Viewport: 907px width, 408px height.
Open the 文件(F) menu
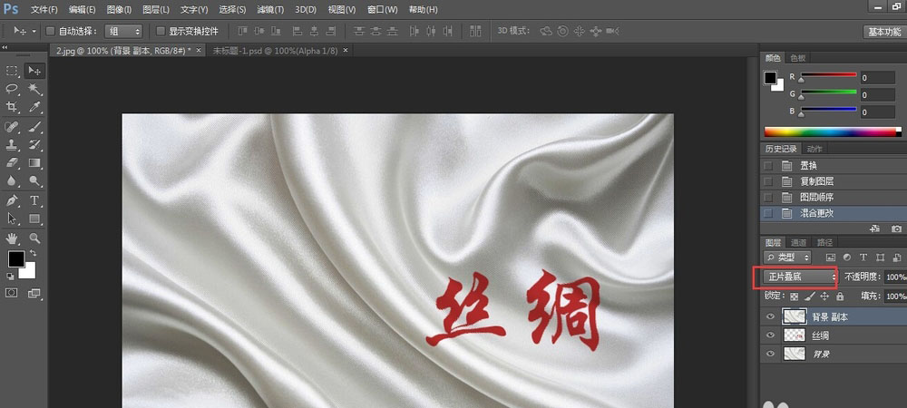[44, 10]
